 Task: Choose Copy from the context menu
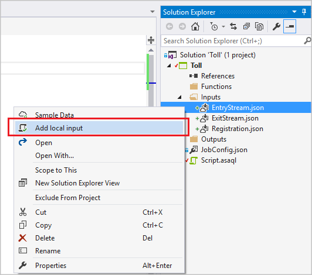99,225
